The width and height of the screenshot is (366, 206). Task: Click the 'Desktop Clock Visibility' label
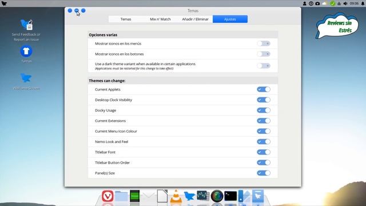[113, 100]
